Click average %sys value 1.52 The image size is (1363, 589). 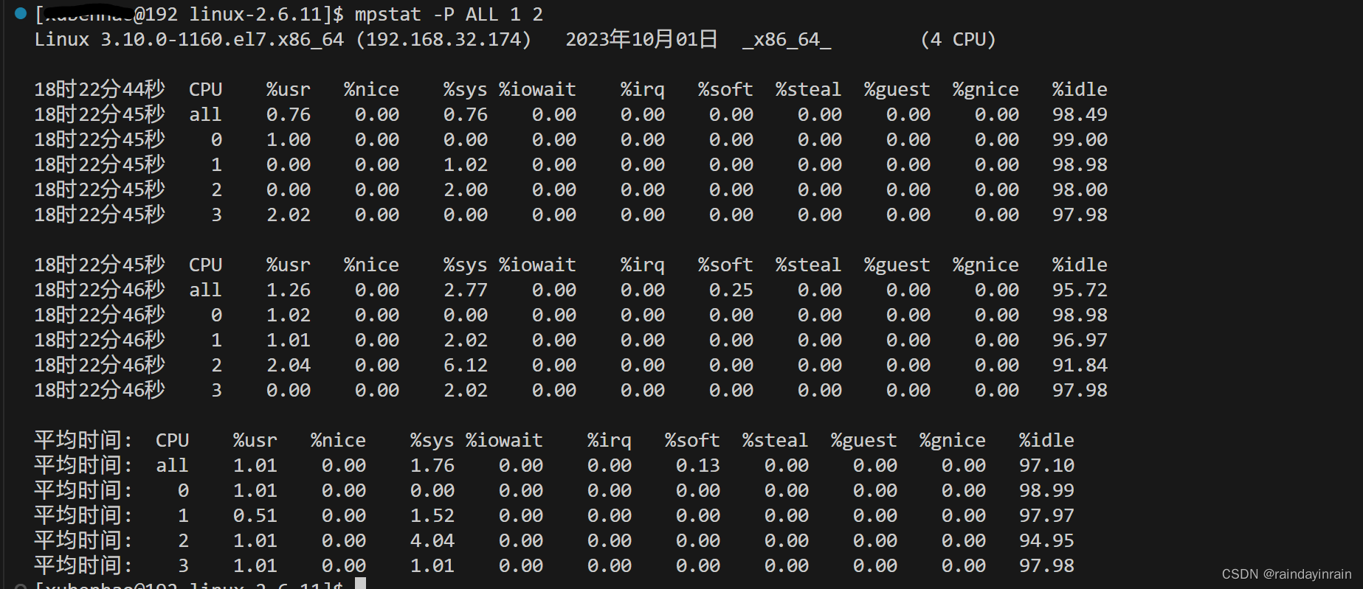pos(432,515)
